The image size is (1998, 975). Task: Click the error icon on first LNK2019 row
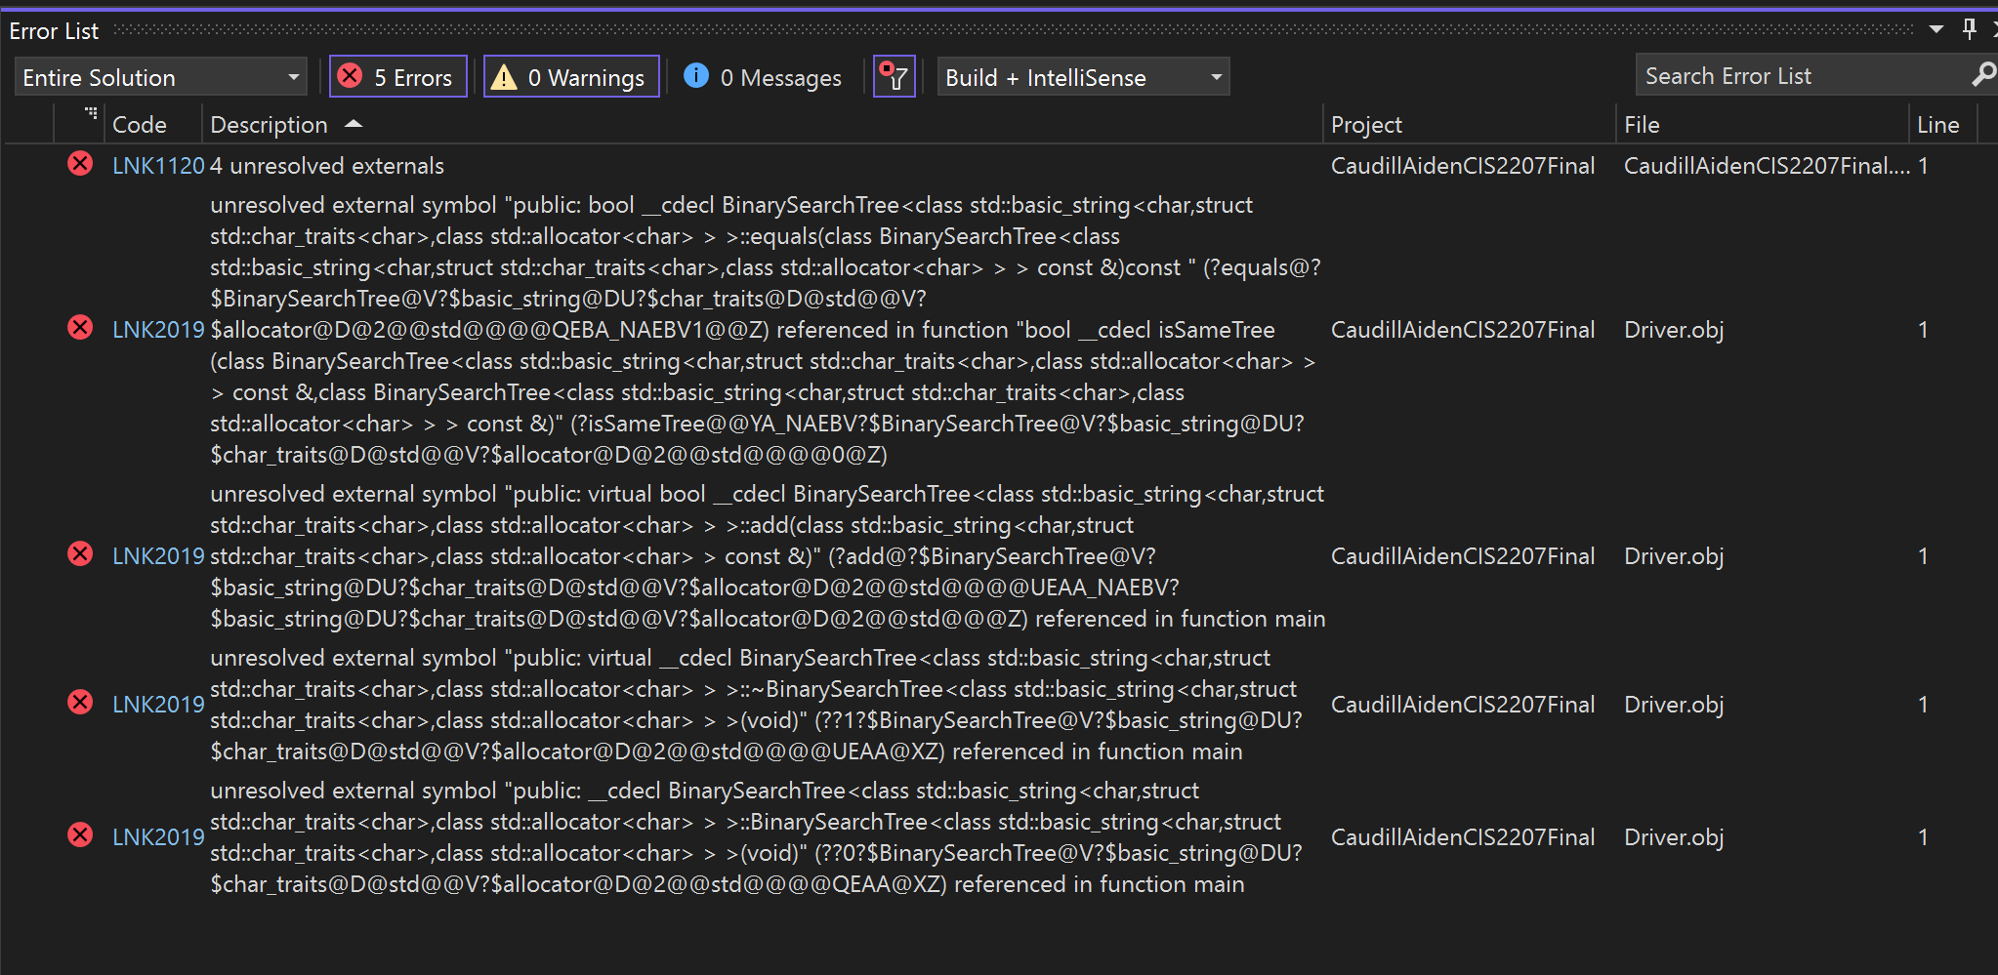79,328
